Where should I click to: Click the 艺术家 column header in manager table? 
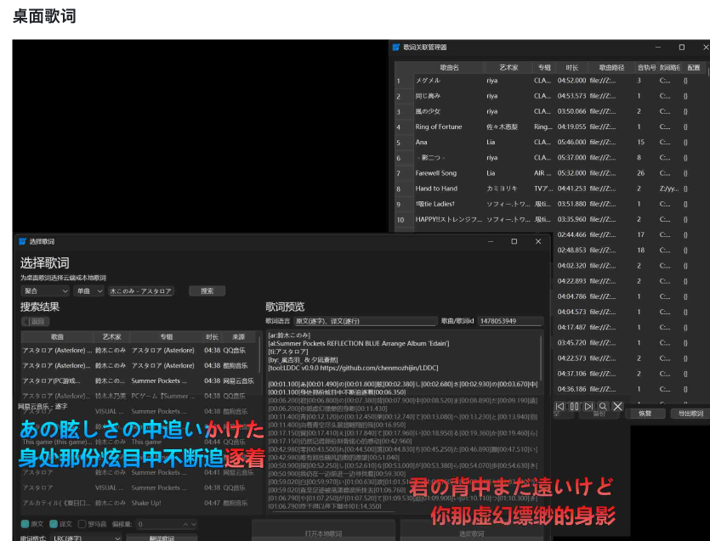coord(508,67)
